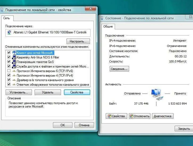Image resolution: width=193 pixels, height=146 pixels.
Task: Run the Диагностика button
Action: pos(163,116)
